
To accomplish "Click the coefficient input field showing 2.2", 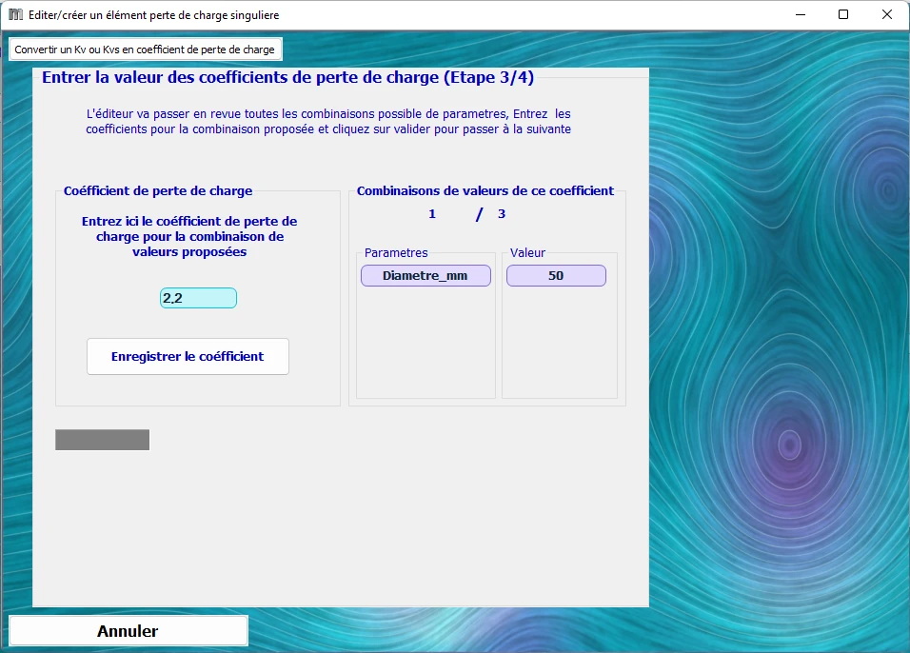I will [x=199, y=298].
